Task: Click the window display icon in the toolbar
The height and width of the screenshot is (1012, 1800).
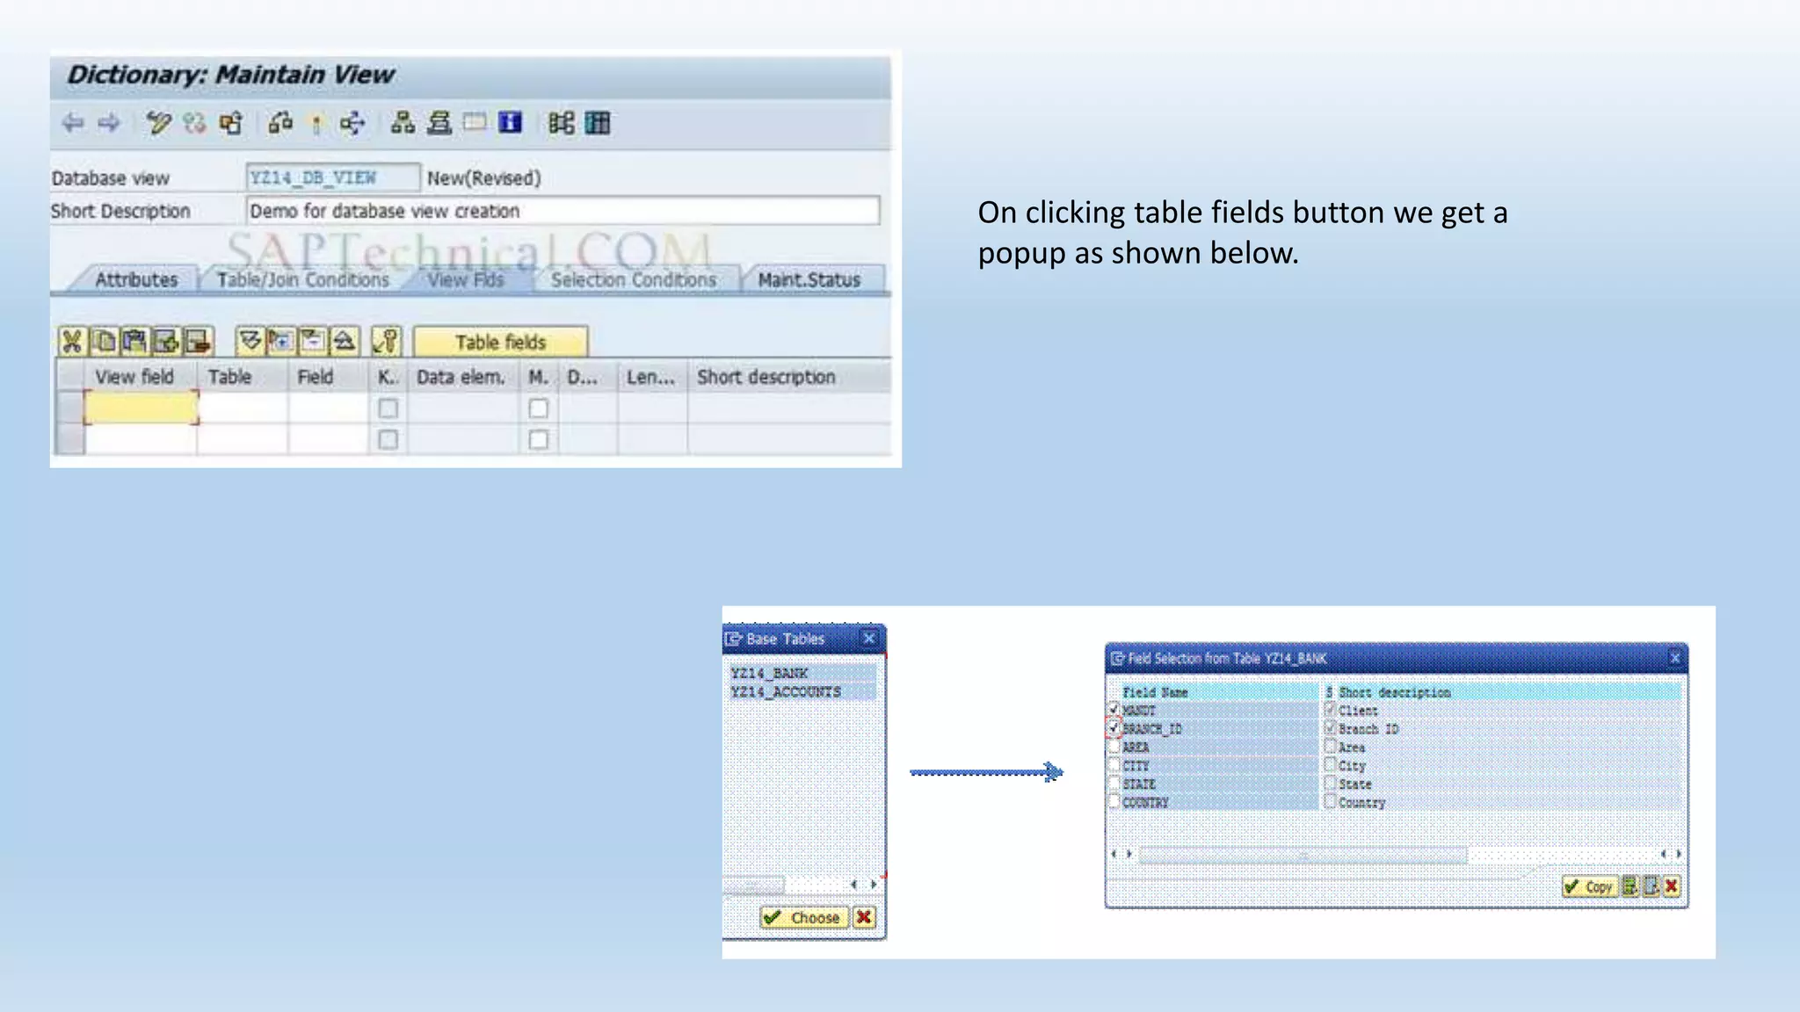Action: 475,123
